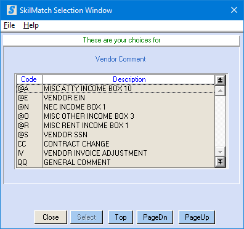
Task: Select MISC OTHER INCOME BOX 3 description
Action: (89, 116)
